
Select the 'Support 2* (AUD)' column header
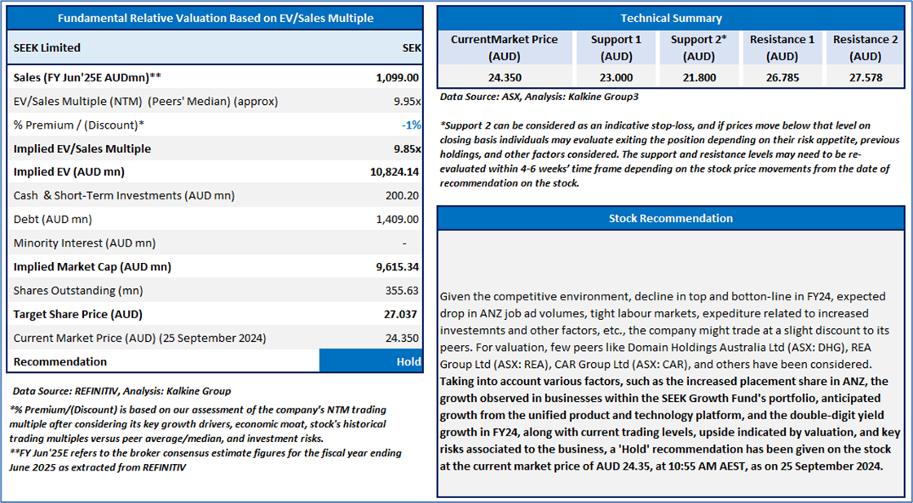699,48
